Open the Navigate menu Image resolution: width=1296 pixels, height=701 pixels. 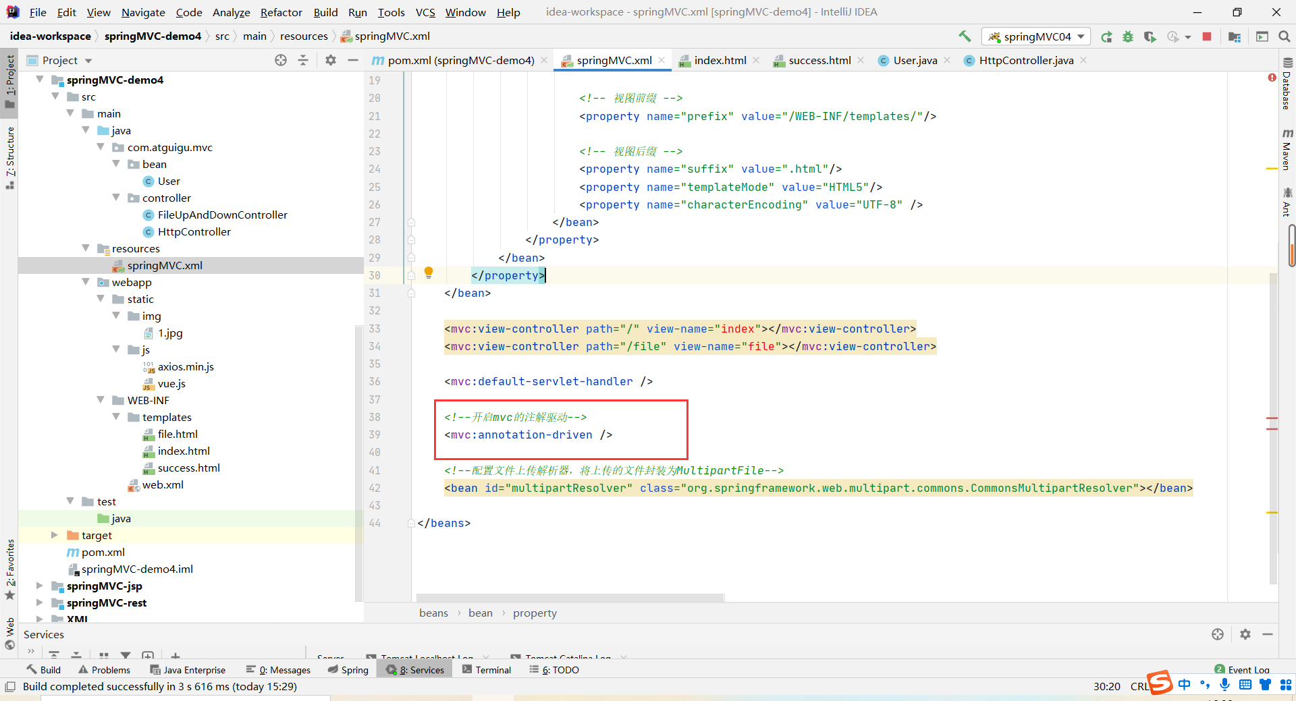click(x=143, y=12)
